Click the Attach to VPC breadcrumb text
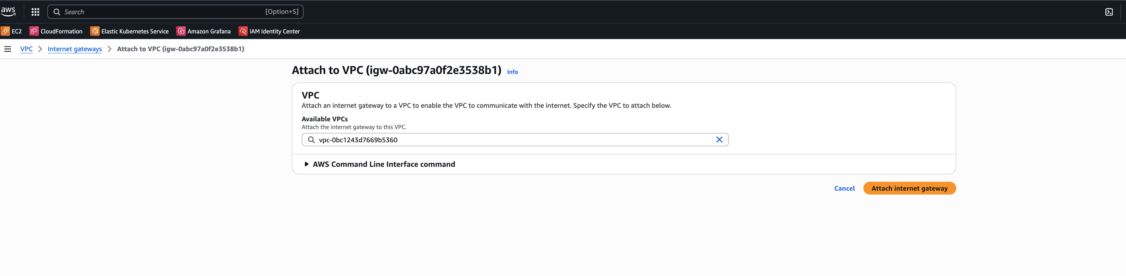 tap(180, 49)
